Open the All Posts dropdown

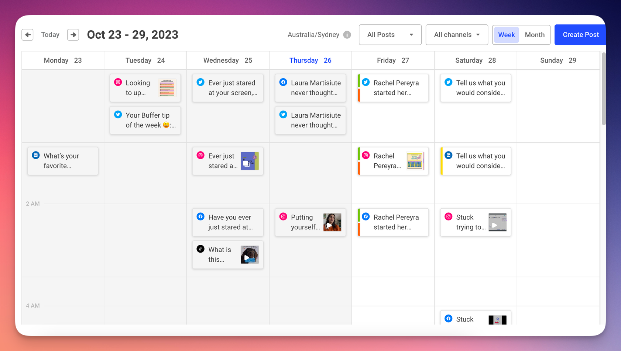click(x=390, y=35)
